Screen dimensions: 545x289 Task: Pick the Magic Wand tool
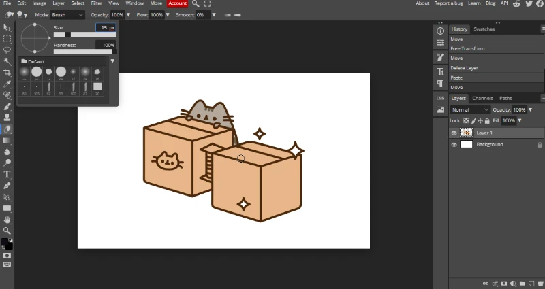(x=7, y=61)
